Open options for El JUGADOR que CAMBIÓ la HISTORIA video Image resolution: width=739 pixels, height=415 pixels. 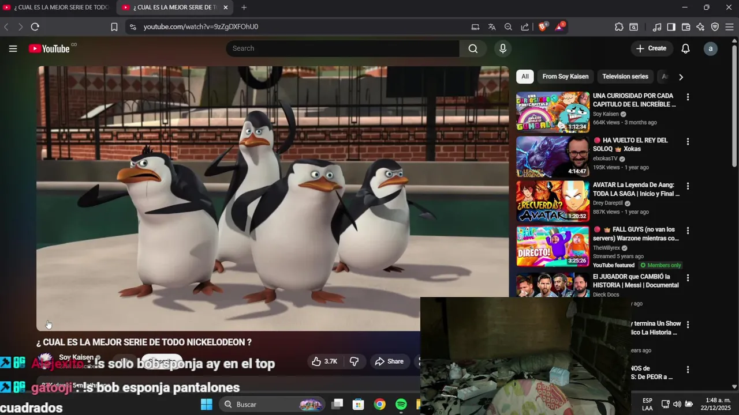(688, 278)
